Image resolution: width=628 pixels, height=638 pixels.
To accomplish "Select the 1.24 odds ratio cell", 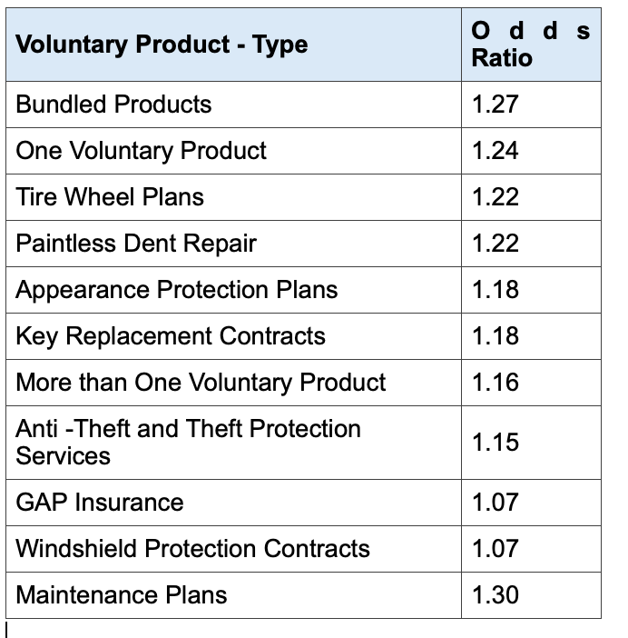I will pyautogui.click(x=496, y=150).
